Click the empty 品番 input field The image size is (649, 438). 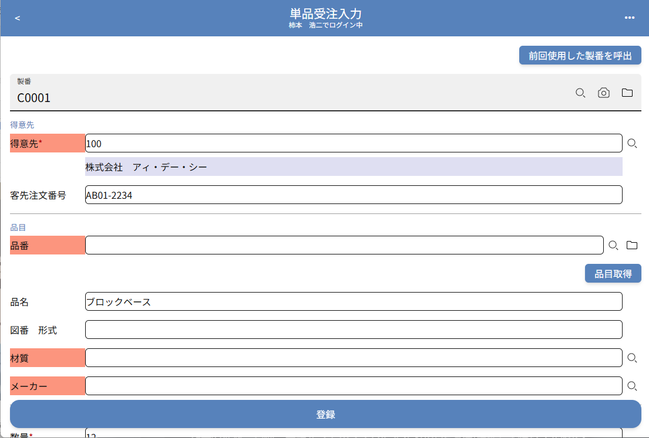[x=344, y=245]
